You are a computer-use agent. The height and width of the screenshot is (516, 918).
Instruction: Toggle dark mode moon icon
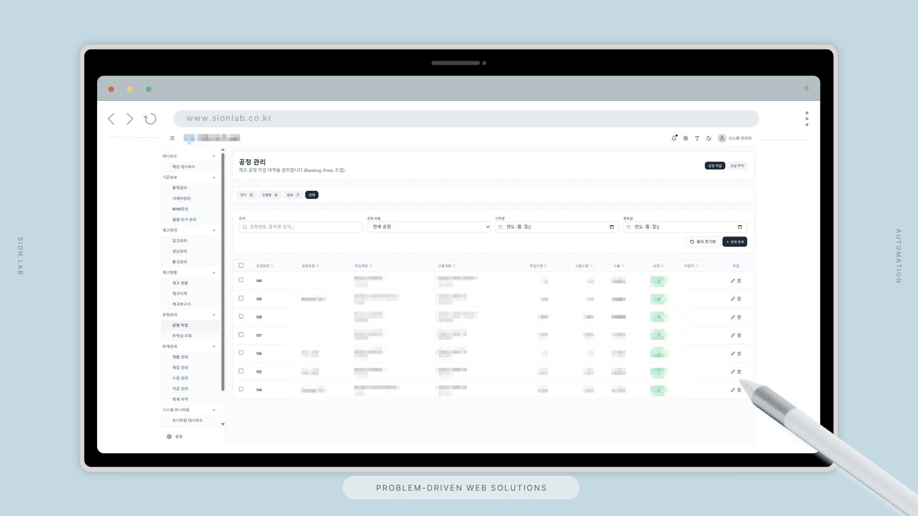[709, 139]
